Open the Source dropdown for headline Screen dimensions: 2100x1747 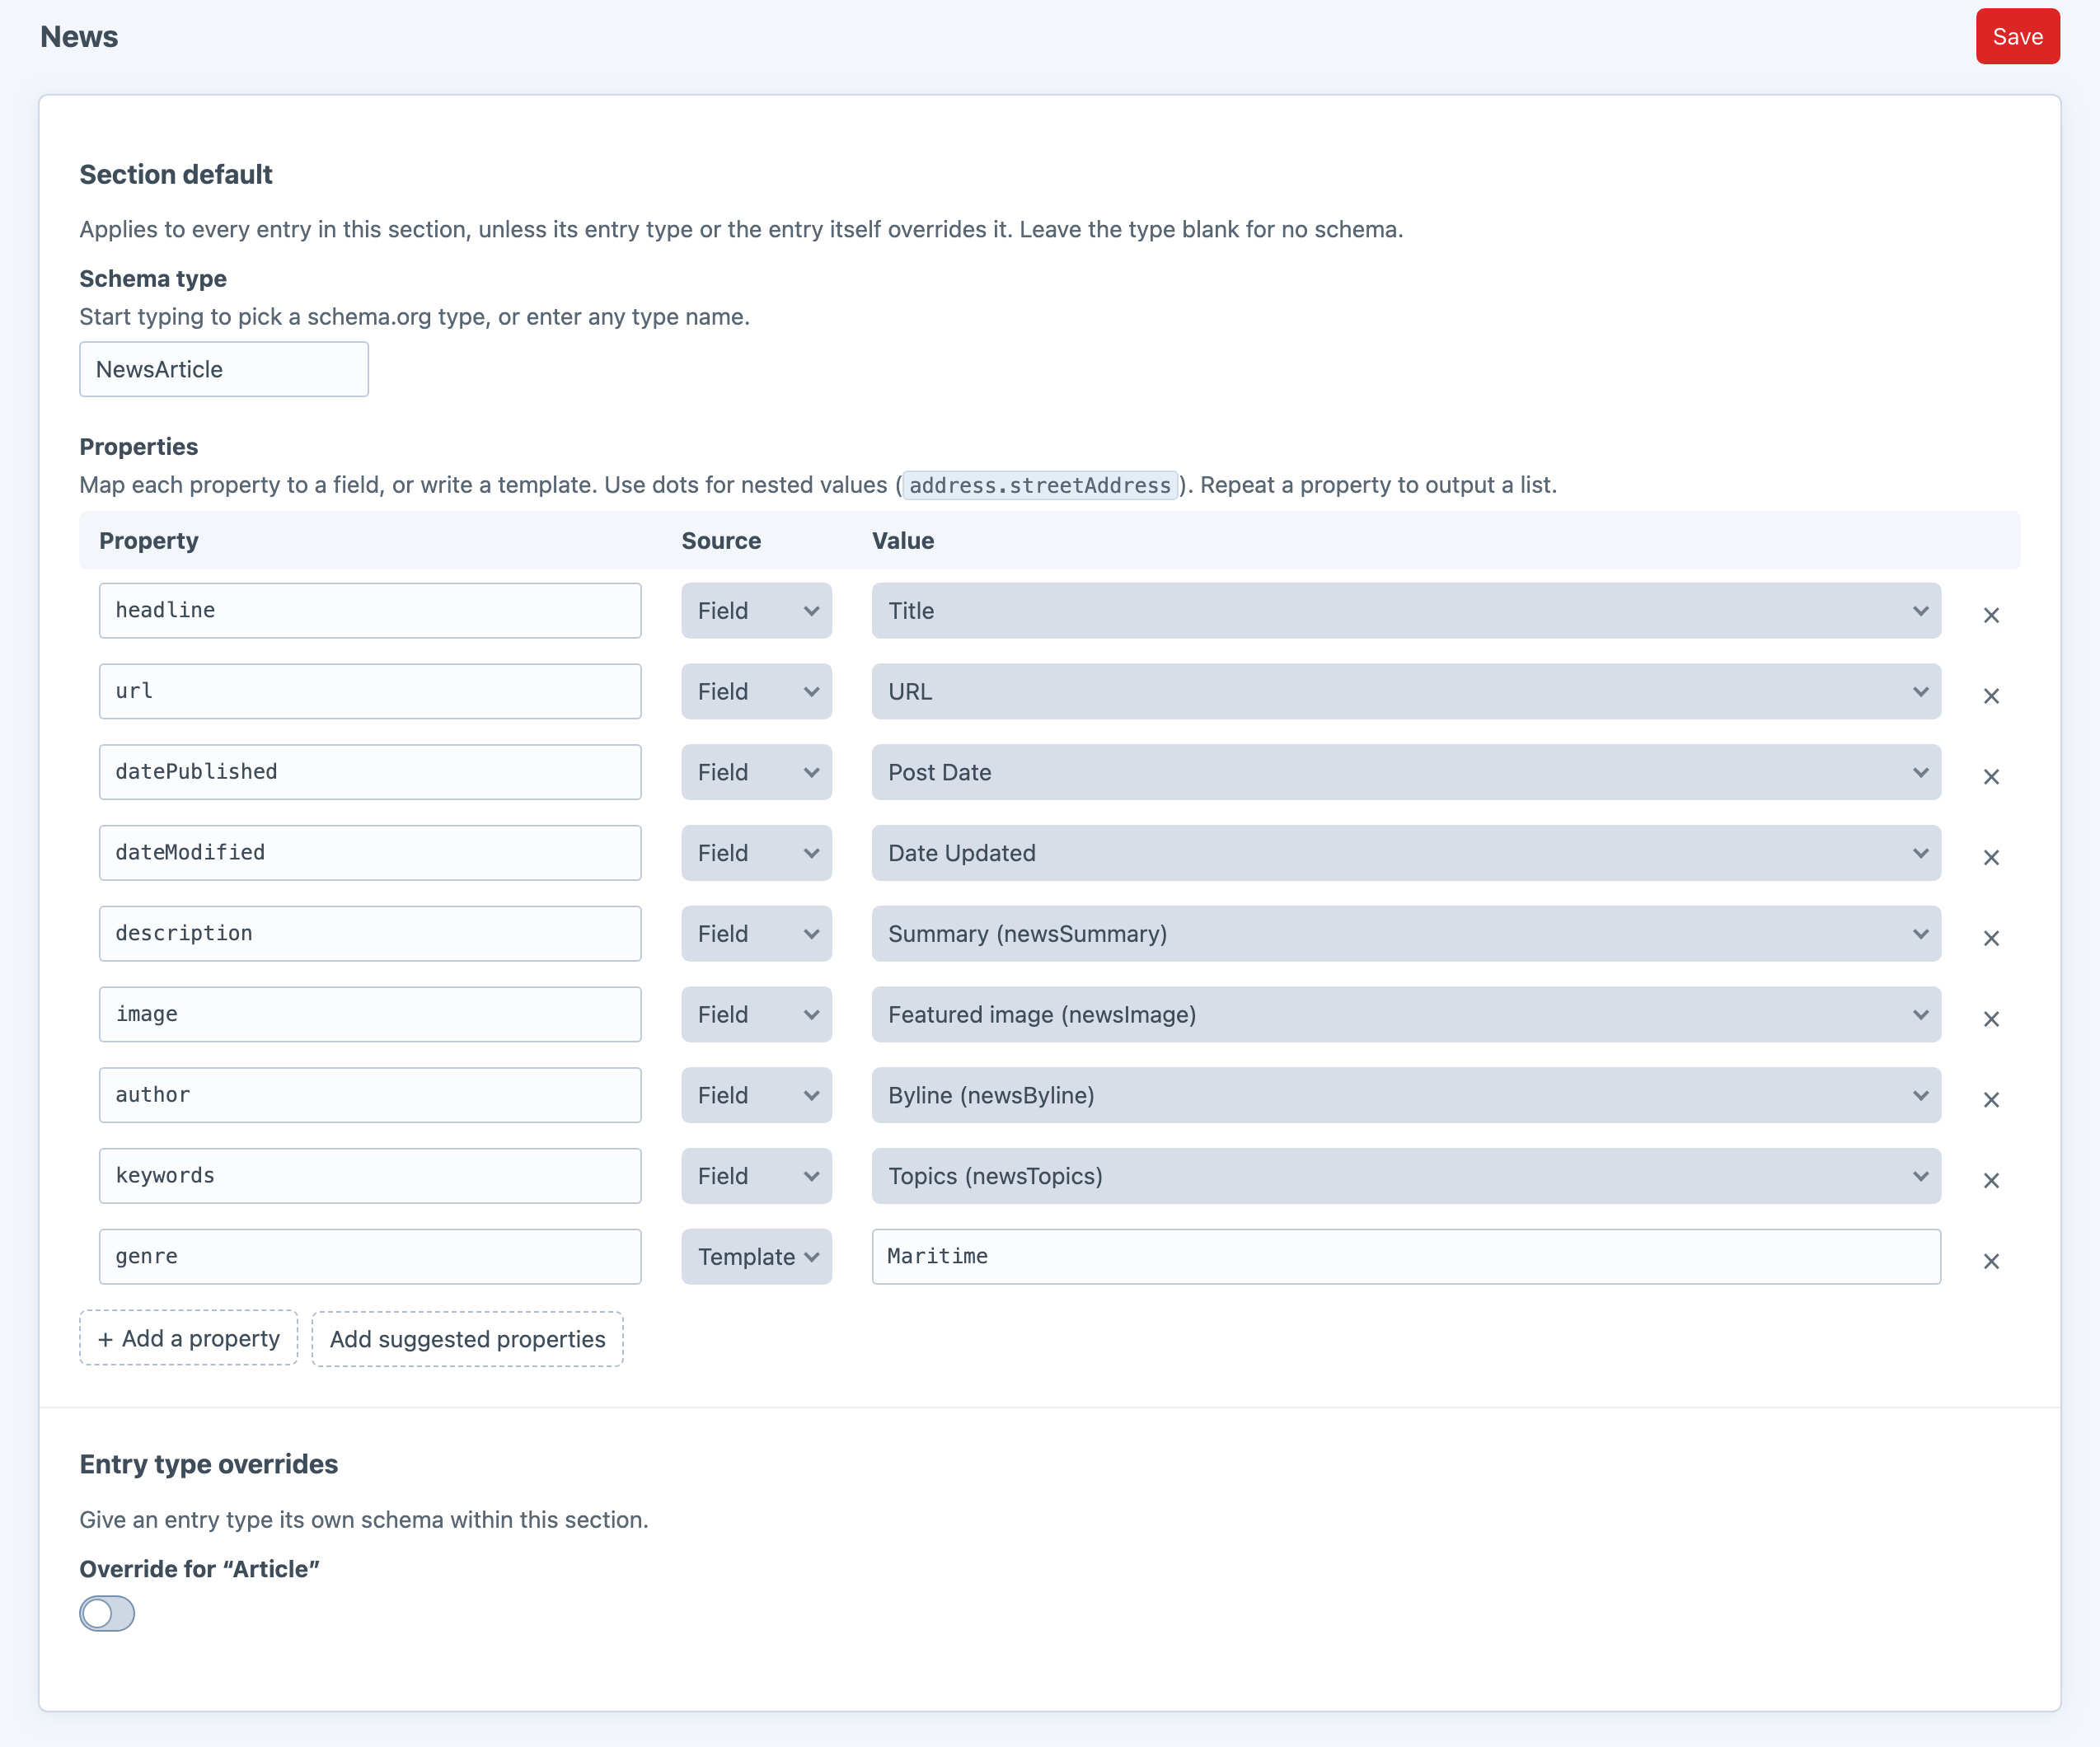756,611
